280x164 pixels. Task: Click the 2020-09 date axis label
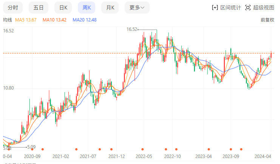pyautogui.click(x=32, y=156)
